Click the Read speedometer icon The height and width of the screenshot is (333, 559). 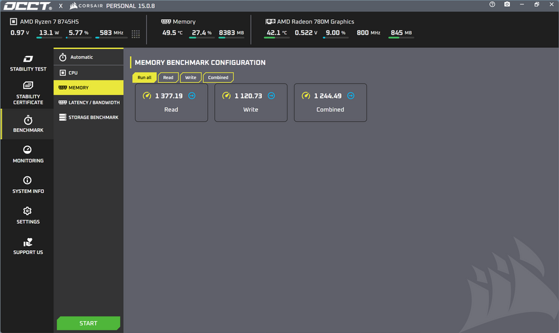(147, 96)
